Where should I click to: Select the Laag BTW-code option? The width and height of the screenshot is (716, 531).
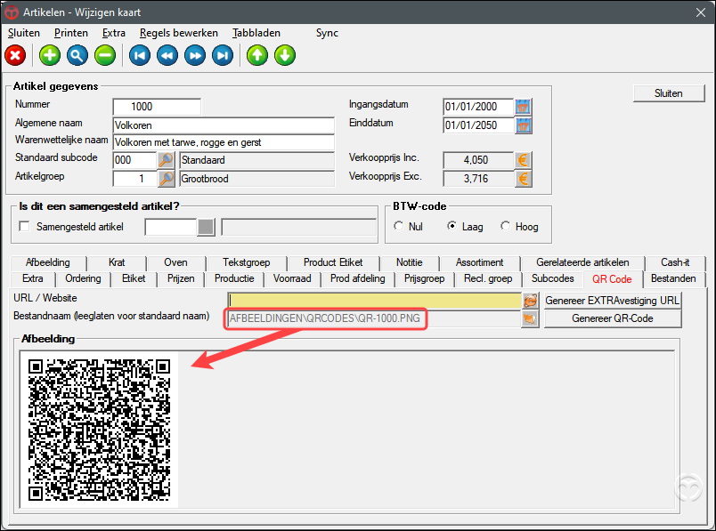click(x=452, y=226)
